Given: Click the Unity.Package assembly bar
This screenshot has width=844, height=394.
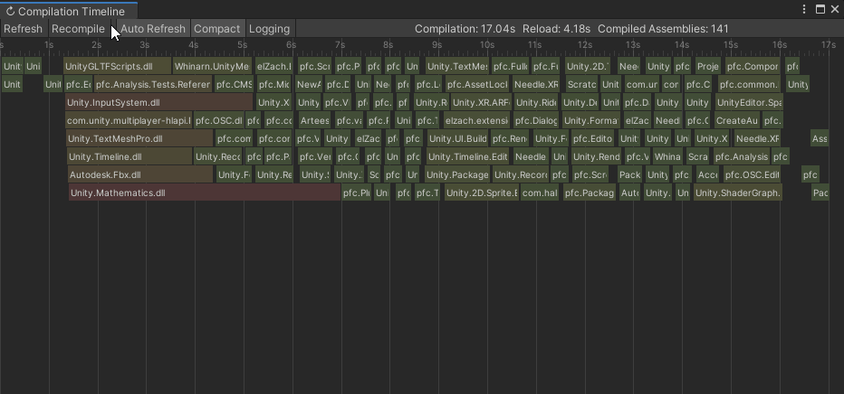Looking at the screenshot, I should coord(457,175).
